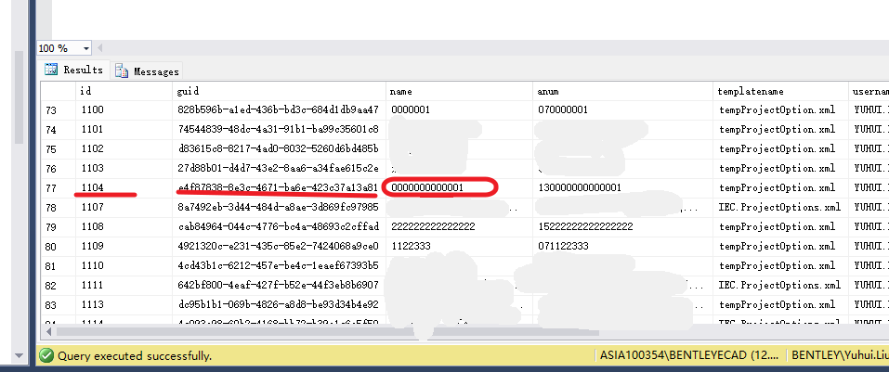Click guid 8a7492eb-3d44-484d-a8ae-3d869fc97985
Screen dimensions: 889x372
(x=278, y=207)
